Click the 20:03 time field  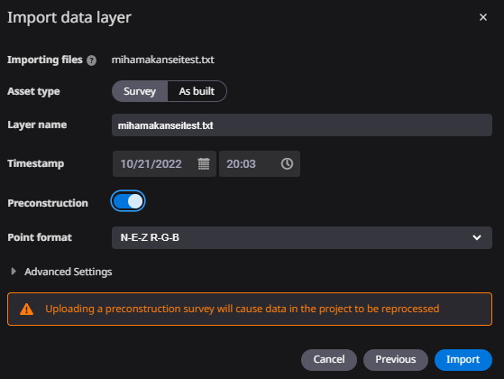(260, 163)
